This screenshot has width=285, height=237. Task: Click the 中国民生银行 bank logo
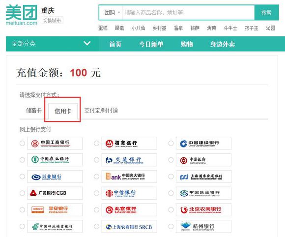203,193
